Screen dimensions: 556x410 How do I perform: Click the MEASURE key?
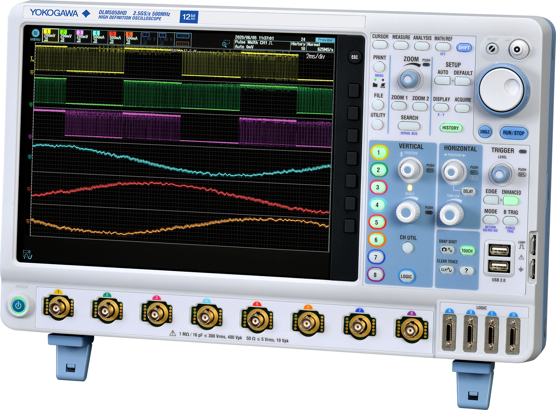click(x=401, y=45)
